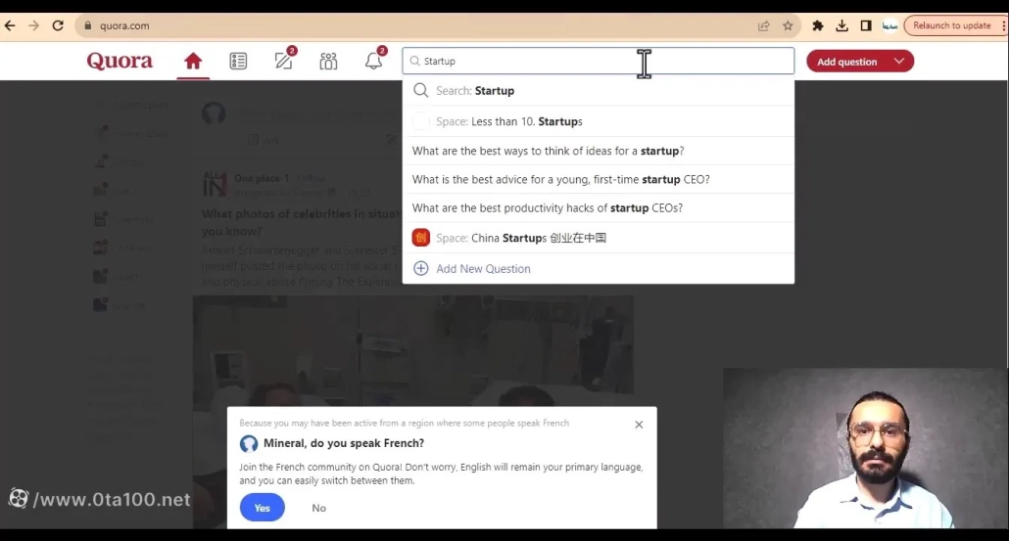Go to Quora Home icon
The width and height of the screenshot is (1009, 541).
click(x=193, y=62)
